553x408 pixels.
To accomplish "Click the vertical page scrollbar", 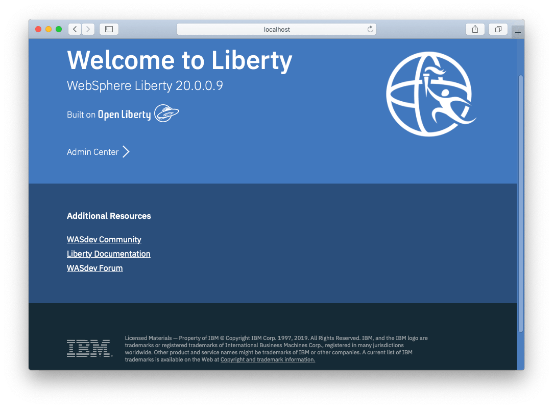I will (520, 205).
